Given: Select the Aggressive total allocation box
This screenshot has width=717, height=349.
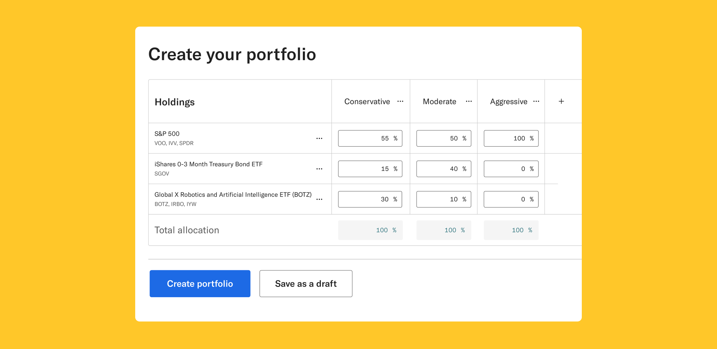Looking at the screenshot, I should (x=511, y=230).
